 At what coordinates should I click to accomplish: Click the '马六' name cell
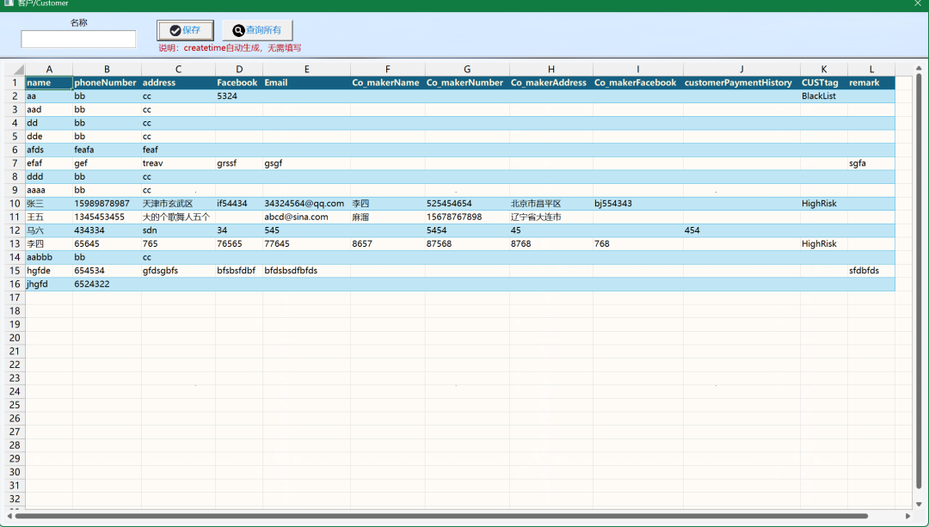click(48, 230)
